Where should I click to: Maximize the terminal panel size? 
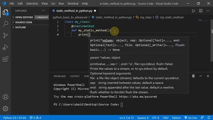201,76
